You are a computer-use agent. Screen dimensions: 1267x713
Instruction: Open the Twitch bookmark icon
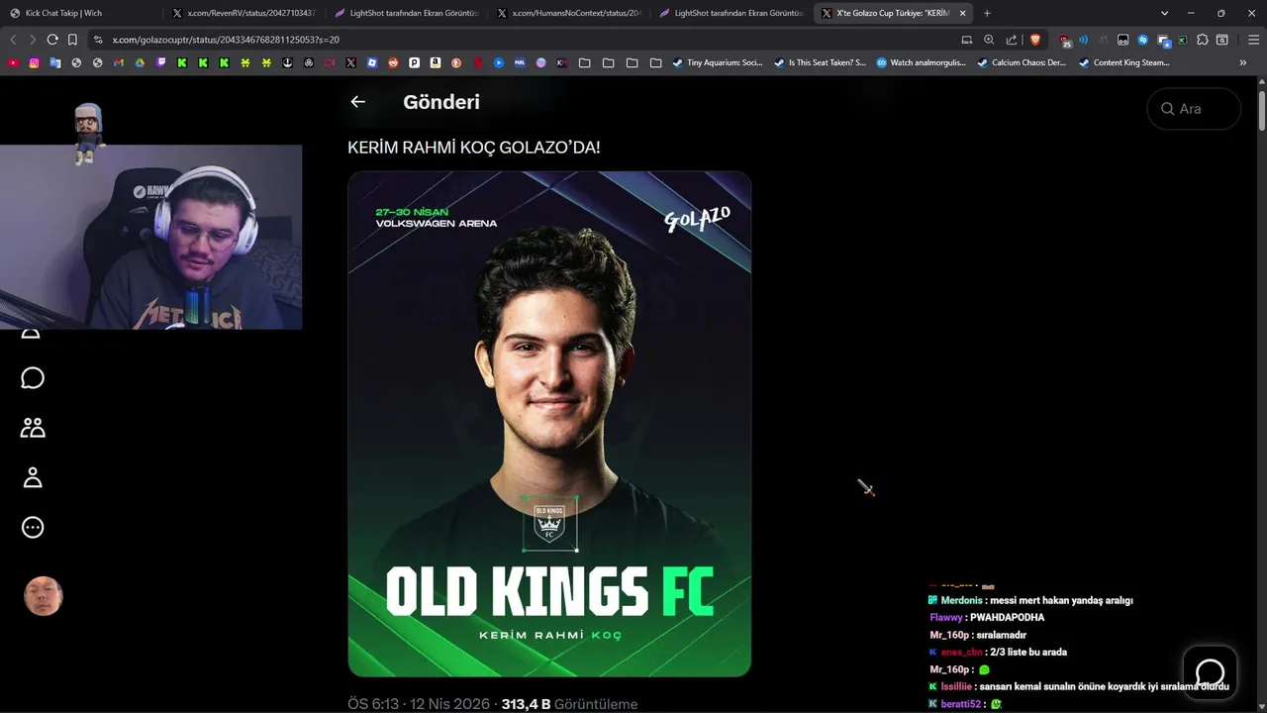pyautogui.click(x=161, y=62)
